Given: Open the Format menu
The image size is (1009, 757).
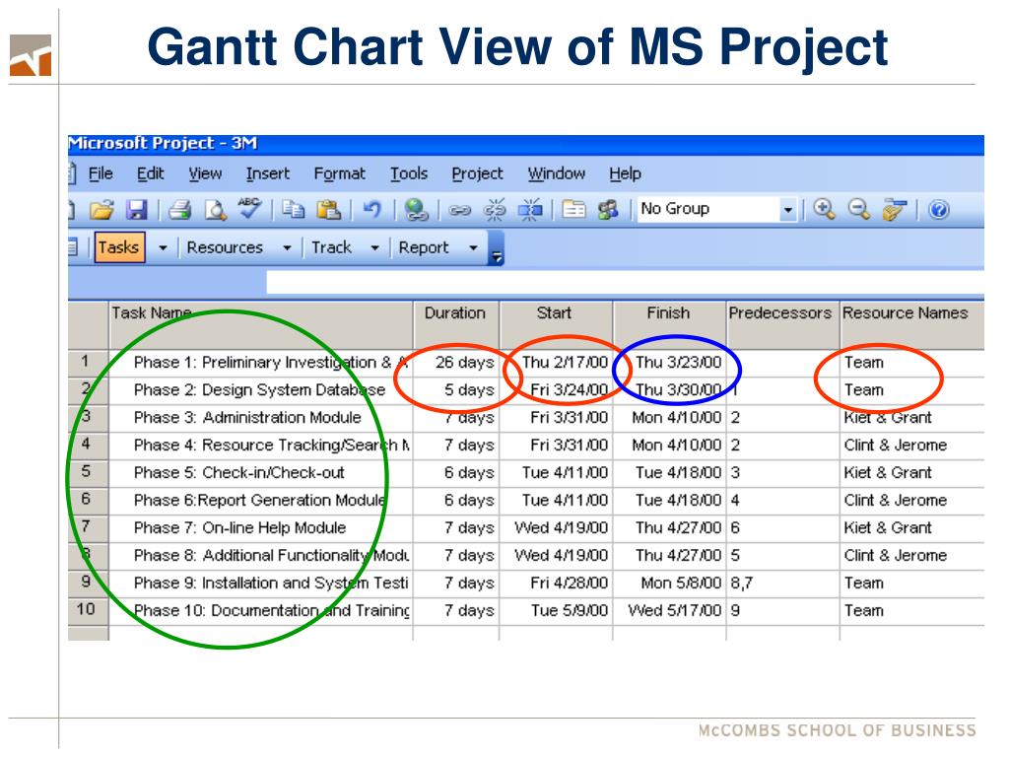Looking at the screenshot, I should click(x=339, y=173).
